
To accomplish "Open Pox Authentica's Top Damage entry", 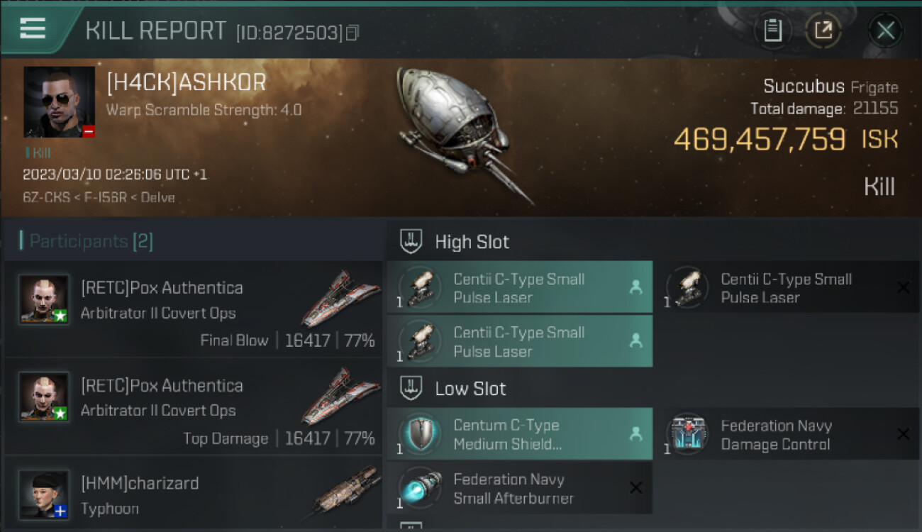I will (x=193, y=407).
